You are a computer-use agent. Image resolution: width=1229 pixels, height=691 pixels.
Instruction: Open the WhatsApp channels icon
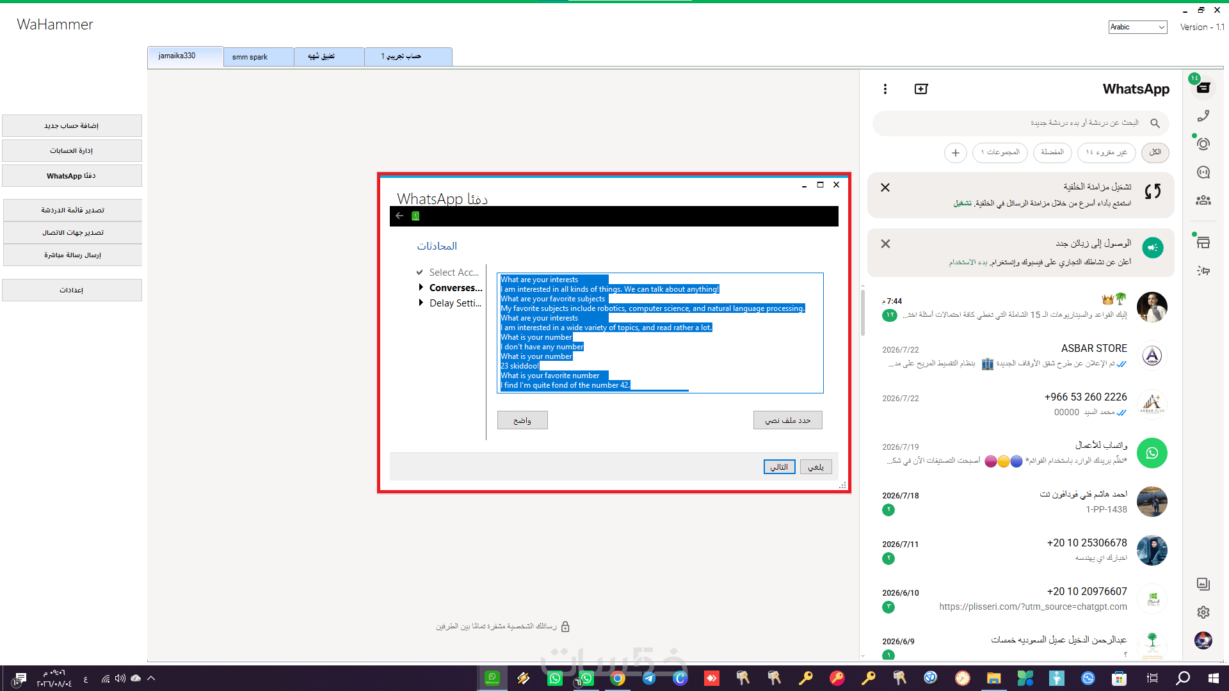click(1203, 172)
